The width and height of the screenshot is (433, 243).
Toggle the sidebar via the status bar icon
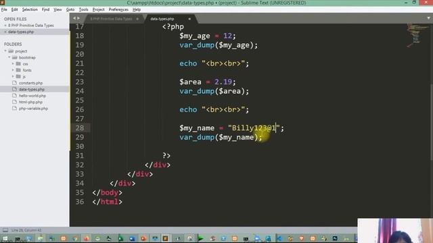pyautogui.click(x=5, y=230)
